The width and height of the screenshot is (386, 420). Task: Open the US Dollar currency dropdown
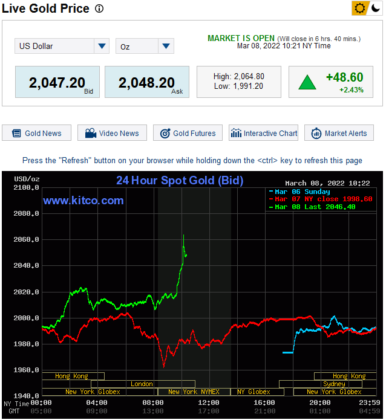(62, 46)
